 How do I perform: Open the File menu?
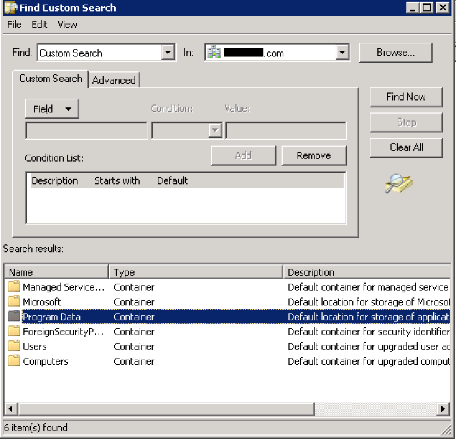[14, 25]
